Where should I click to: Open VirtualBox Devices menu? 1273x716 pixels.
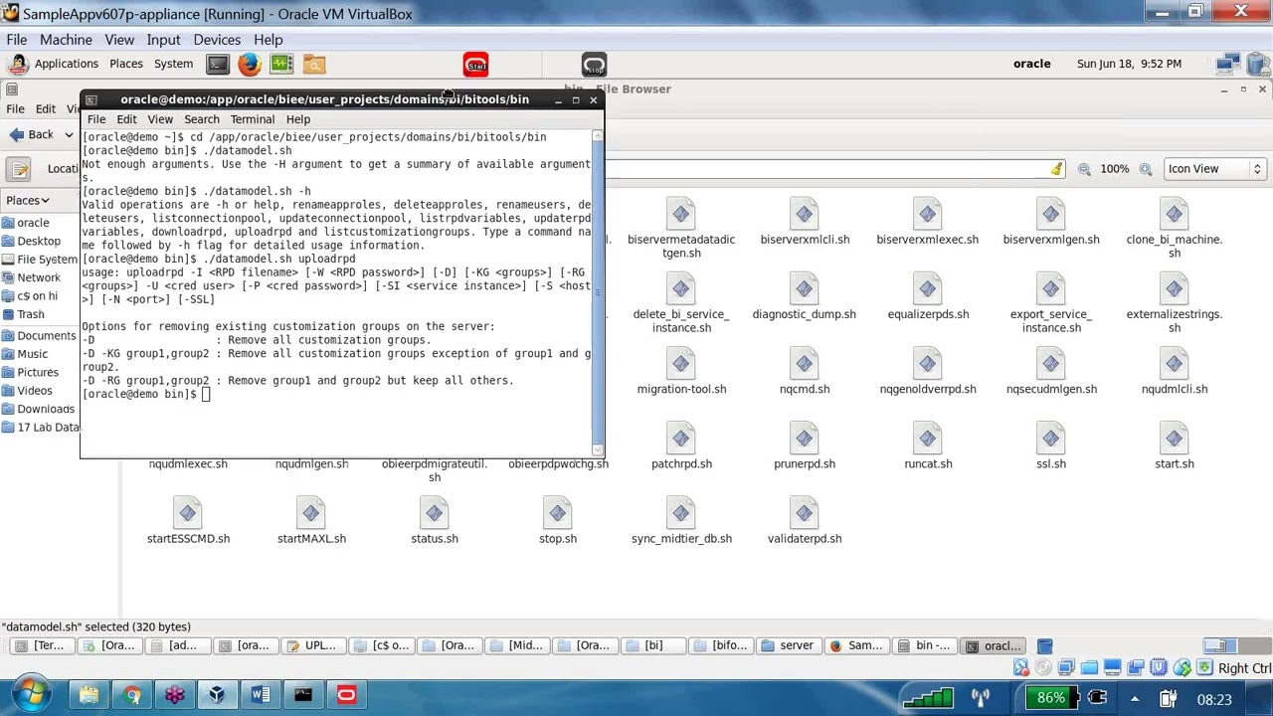[217, 40]
